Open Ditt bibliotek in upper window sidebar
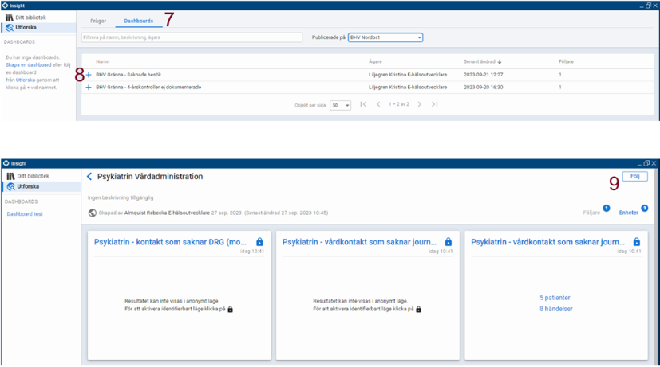660x367 pixels. tap(31, 18)
